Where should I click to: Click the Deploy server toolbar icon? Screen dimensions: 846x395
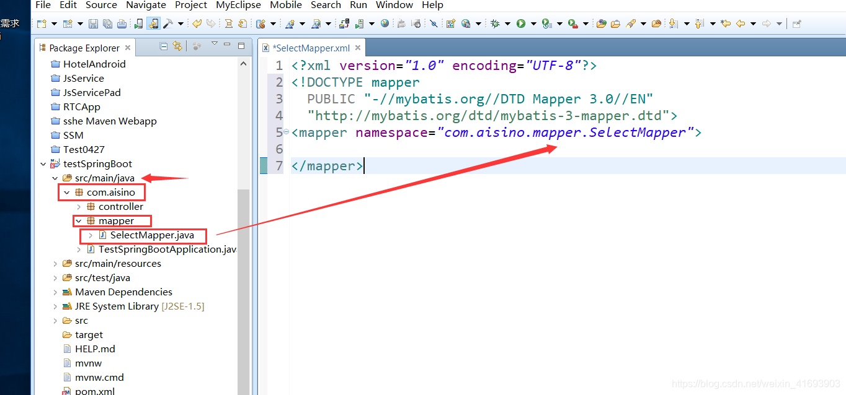[x=344, y=24]
